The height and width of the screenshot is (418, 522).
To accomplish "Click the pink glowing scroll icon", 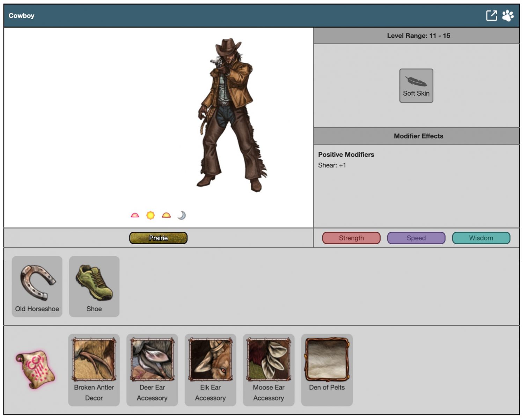I will (x=35, y=370).
